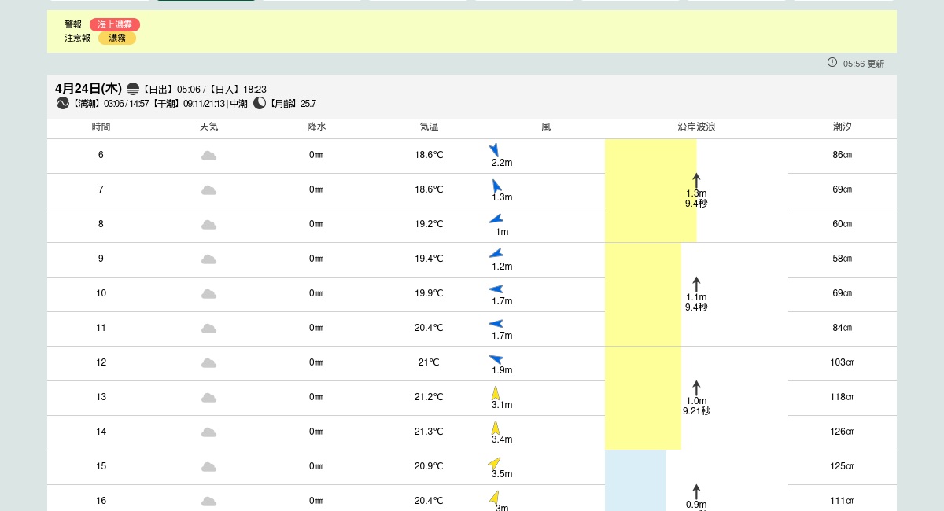Click the cloud weather icon for hour 12
This screenshot has width=944, height=511.
click(x=208, y=363)
